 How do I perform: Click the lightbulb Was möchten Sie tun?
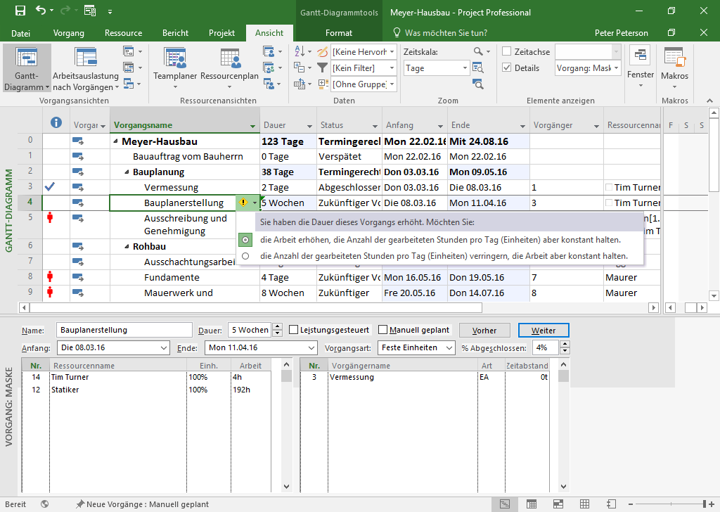(397, 32)
